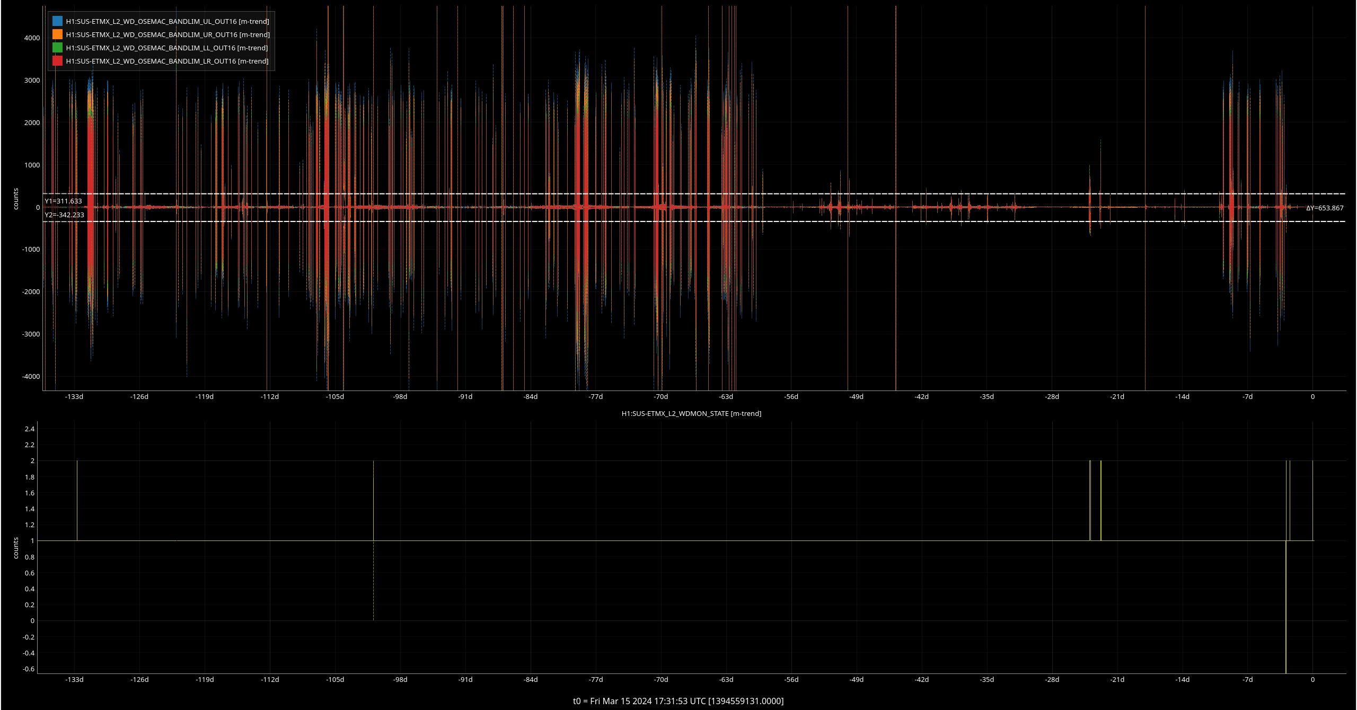Click the -28d tick on the bottom plot

pyautogui.click(x=1052, y=680)
